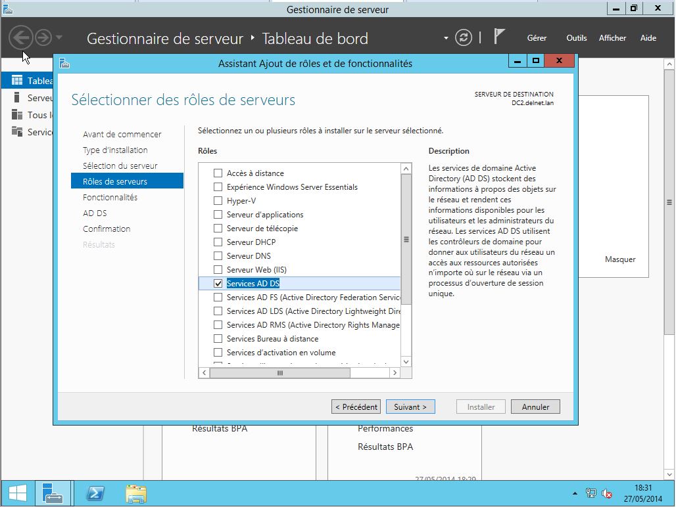Image resolution: width=676 pixels, height=507 pixels.
Task: Go to AD DS wizard step
Action: coord(95,213)
